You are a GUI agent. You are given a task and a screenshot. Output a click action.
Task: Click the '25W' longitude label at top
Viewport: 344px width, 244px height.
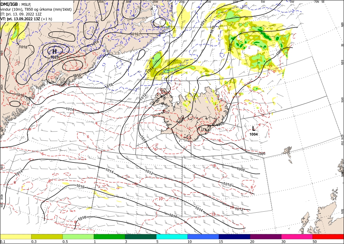tap(155, 1)
